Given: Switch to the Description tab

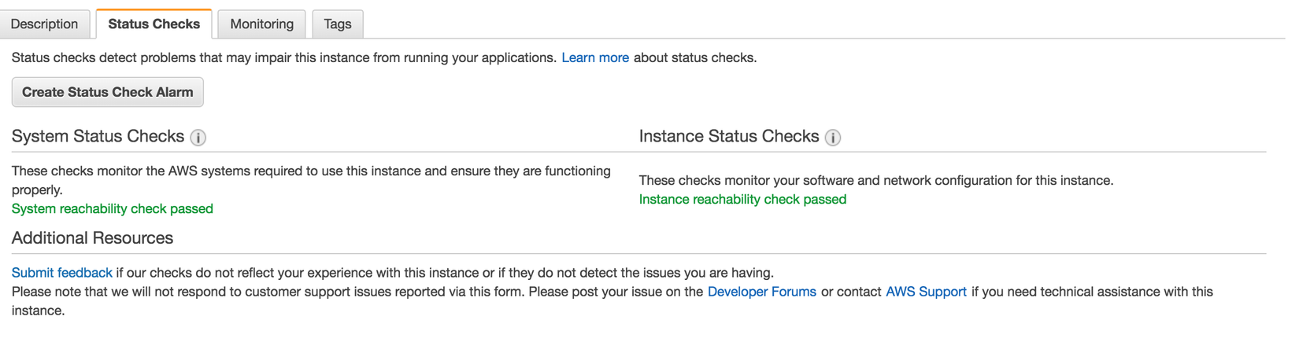Looking at the screenshot, I should (x=45, y=24).
